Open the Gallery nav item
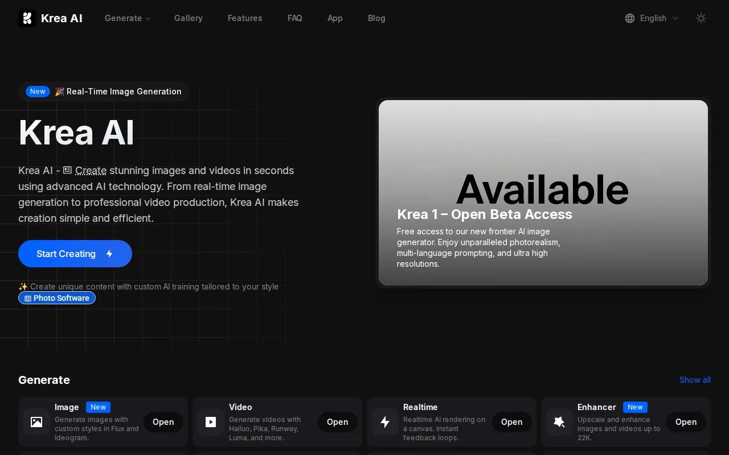729x455 pixels. (x=189, y=18)
